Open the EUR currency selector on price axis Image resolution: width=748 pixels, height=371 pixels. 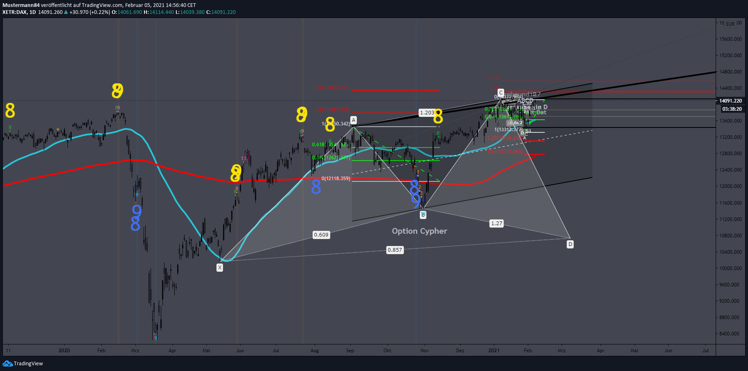tap(730, 24)
